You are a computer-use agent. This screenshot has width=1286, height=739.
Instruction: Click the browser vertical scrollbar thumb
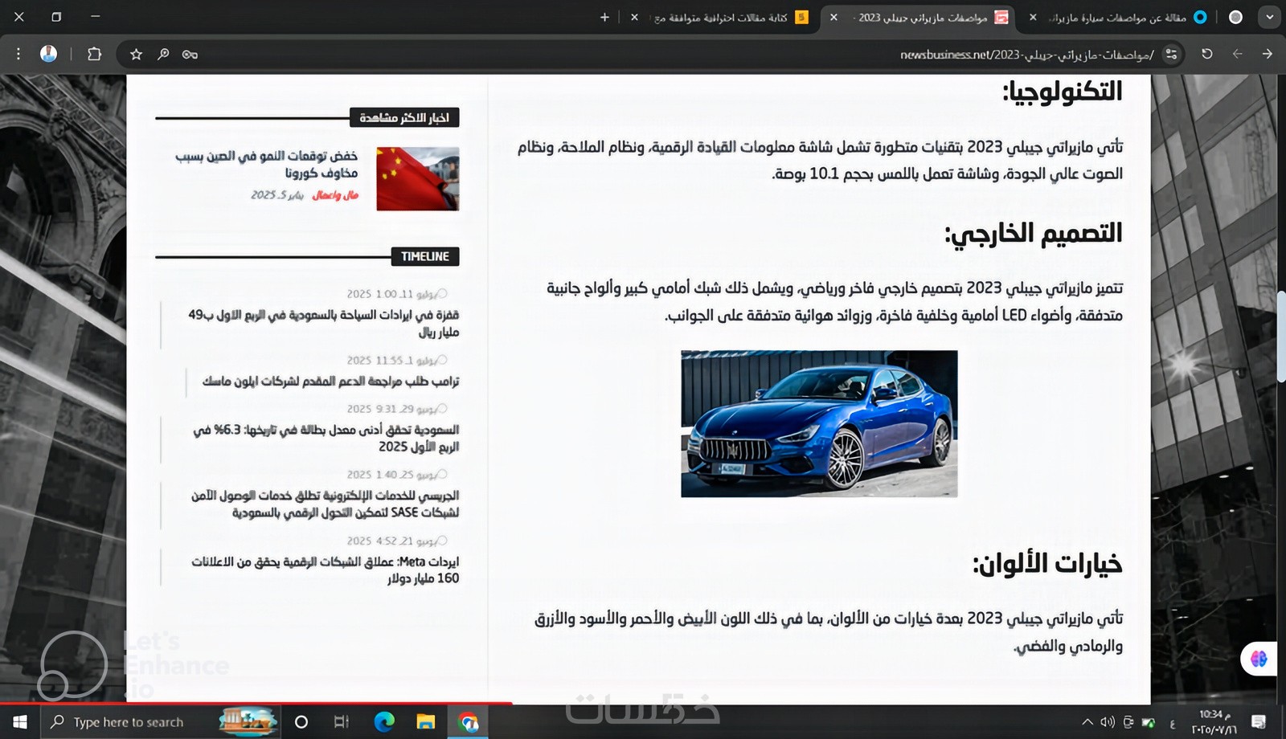coord(1280,336)
